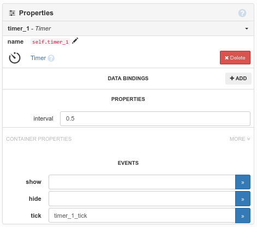
Task: Open Properties panel help icon
Action: (242, 13)
